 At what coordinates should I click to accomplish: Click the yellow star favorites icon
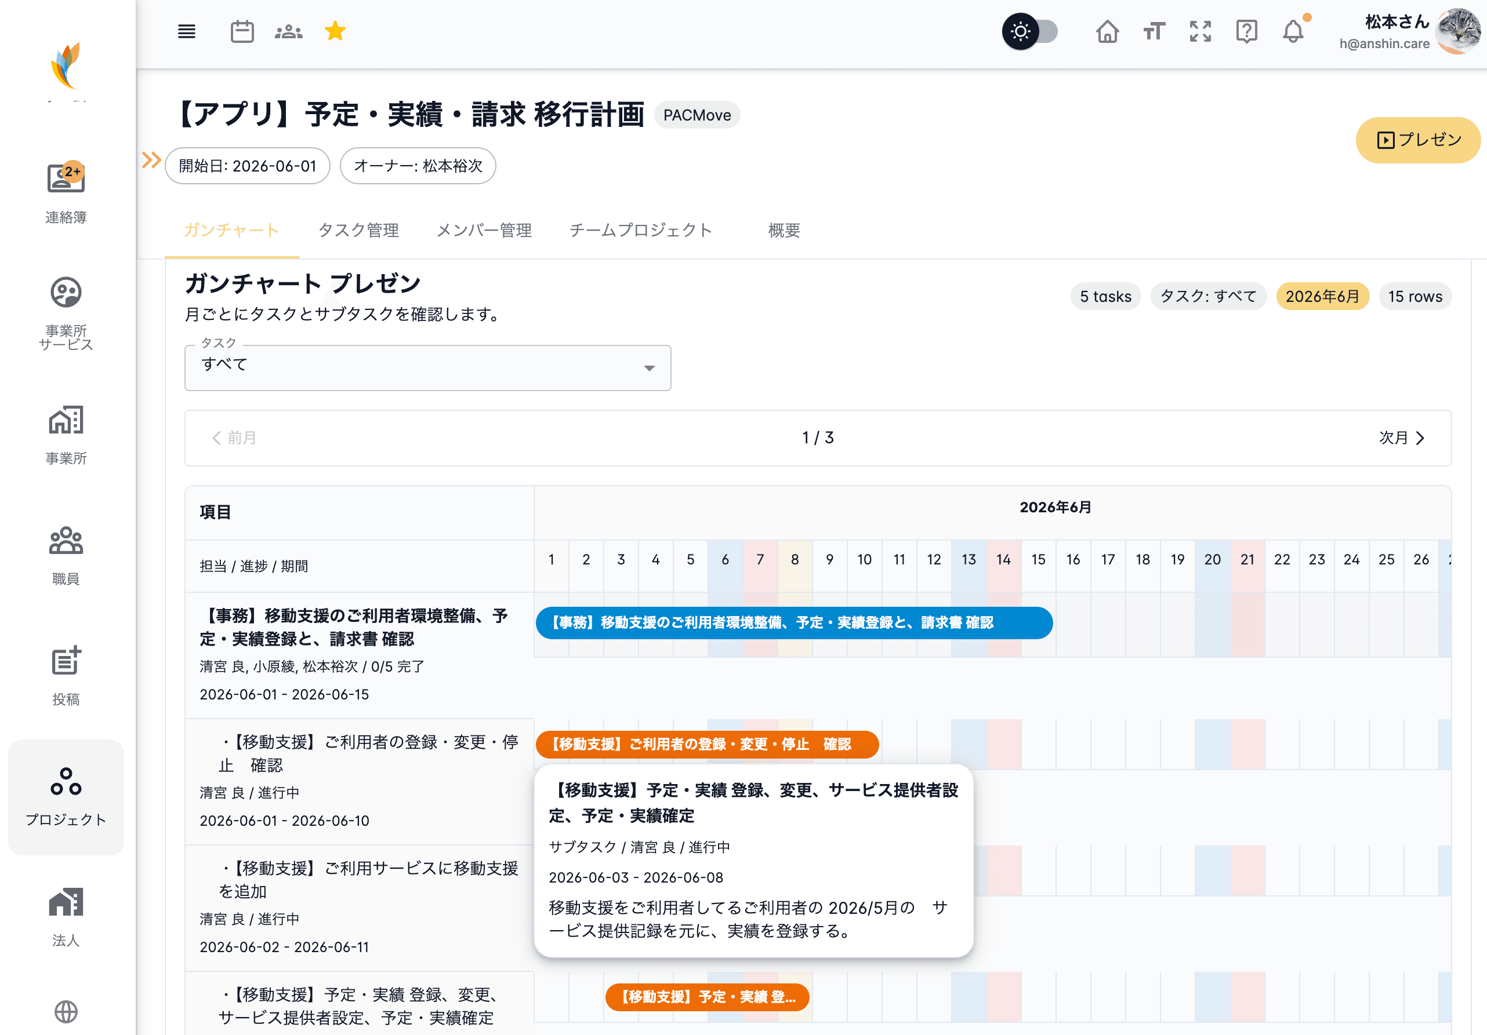[335, 30]
